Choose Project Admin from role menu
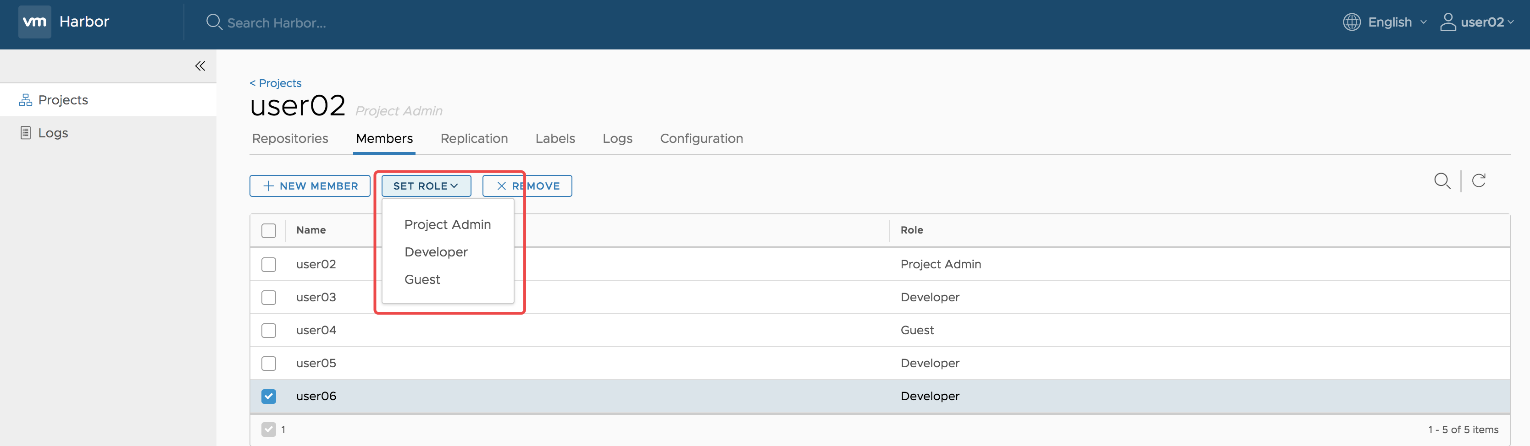The image size is (1530, 446). coord(447,225)
